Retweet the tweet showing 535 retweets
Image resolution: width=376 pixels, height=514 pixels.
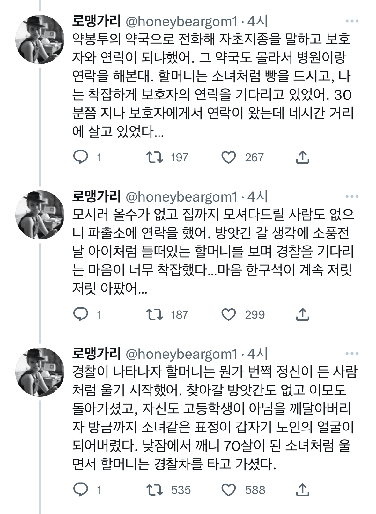pyautogui.click(x=155, y=490)
